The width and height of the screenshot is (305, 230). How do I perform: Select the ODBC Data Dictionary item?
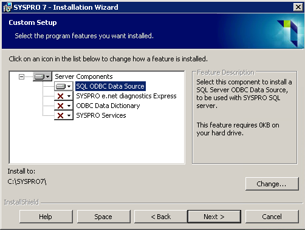pos(108,106)
